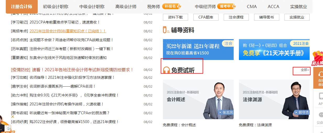Open the APP download sidebar icon
The height and width of the screenshot is (133, 323).
pyautogui.click(x=320, y=99)
